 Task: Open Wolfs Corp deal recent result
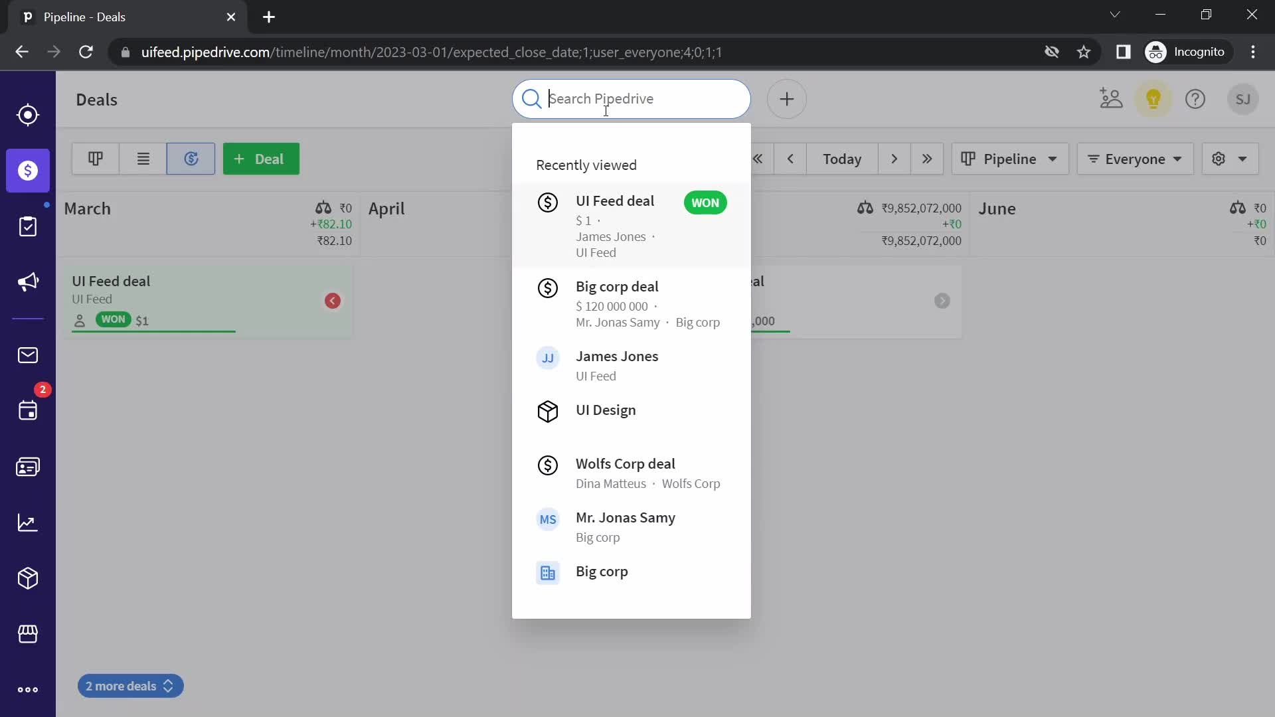[631, 473]
